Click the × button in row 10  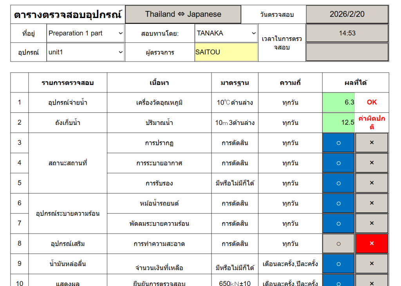click(x=372, y=282)
